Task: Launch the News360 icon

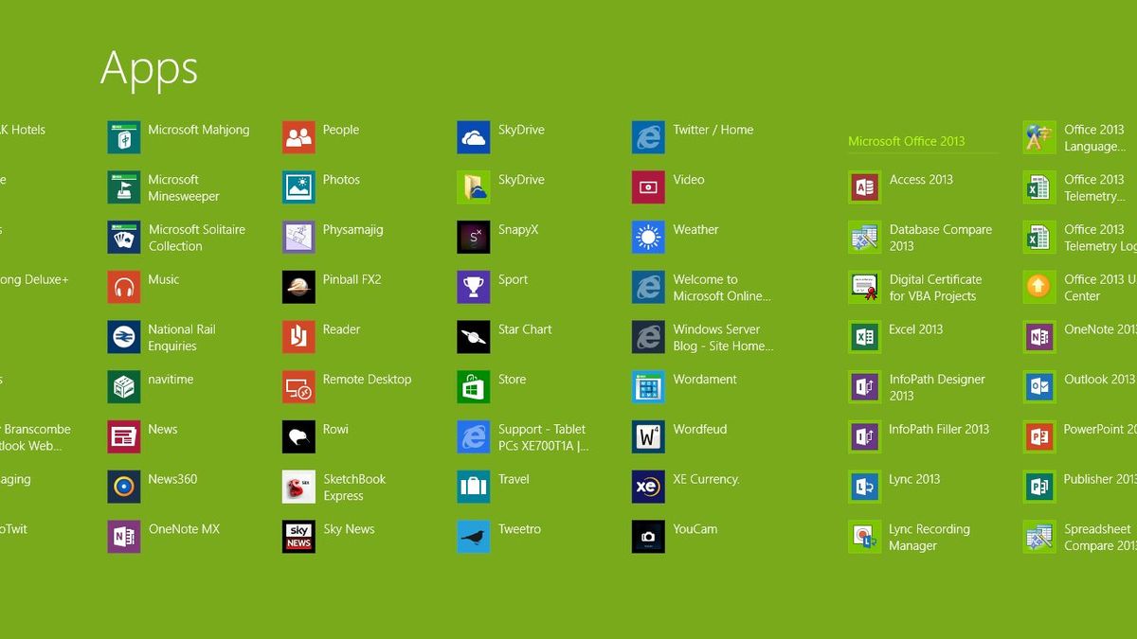Action: (124, 487)
